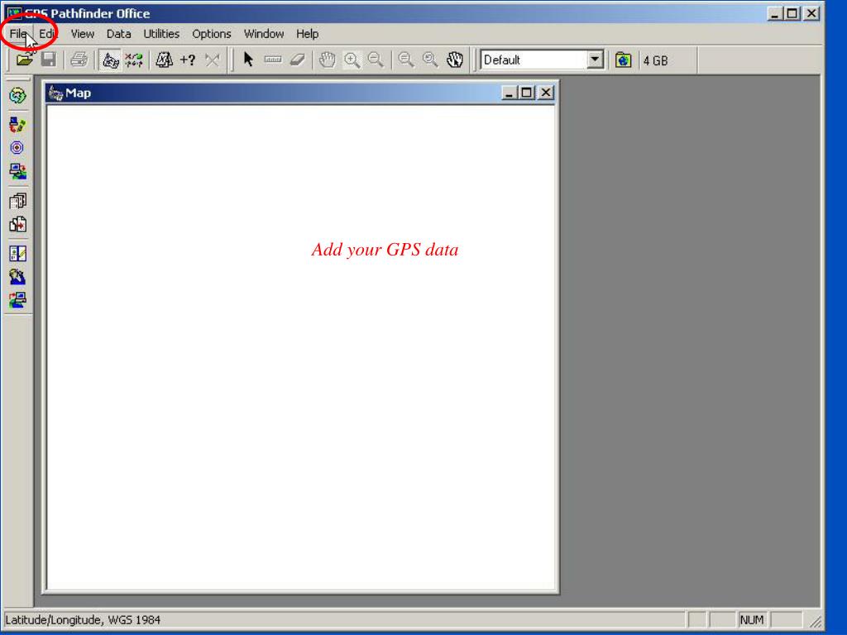The height and width of the screenshot is (635, 847).
Task: Launch the computer-to-map export sidebar icon
Action: pos(17,172)
